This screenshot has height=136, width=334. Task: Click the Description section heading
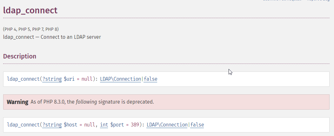pos(20,56)
